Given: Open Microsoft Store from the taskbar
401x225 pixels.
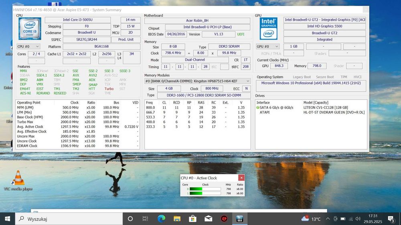Looking at the screenshot, I should 192,219.
